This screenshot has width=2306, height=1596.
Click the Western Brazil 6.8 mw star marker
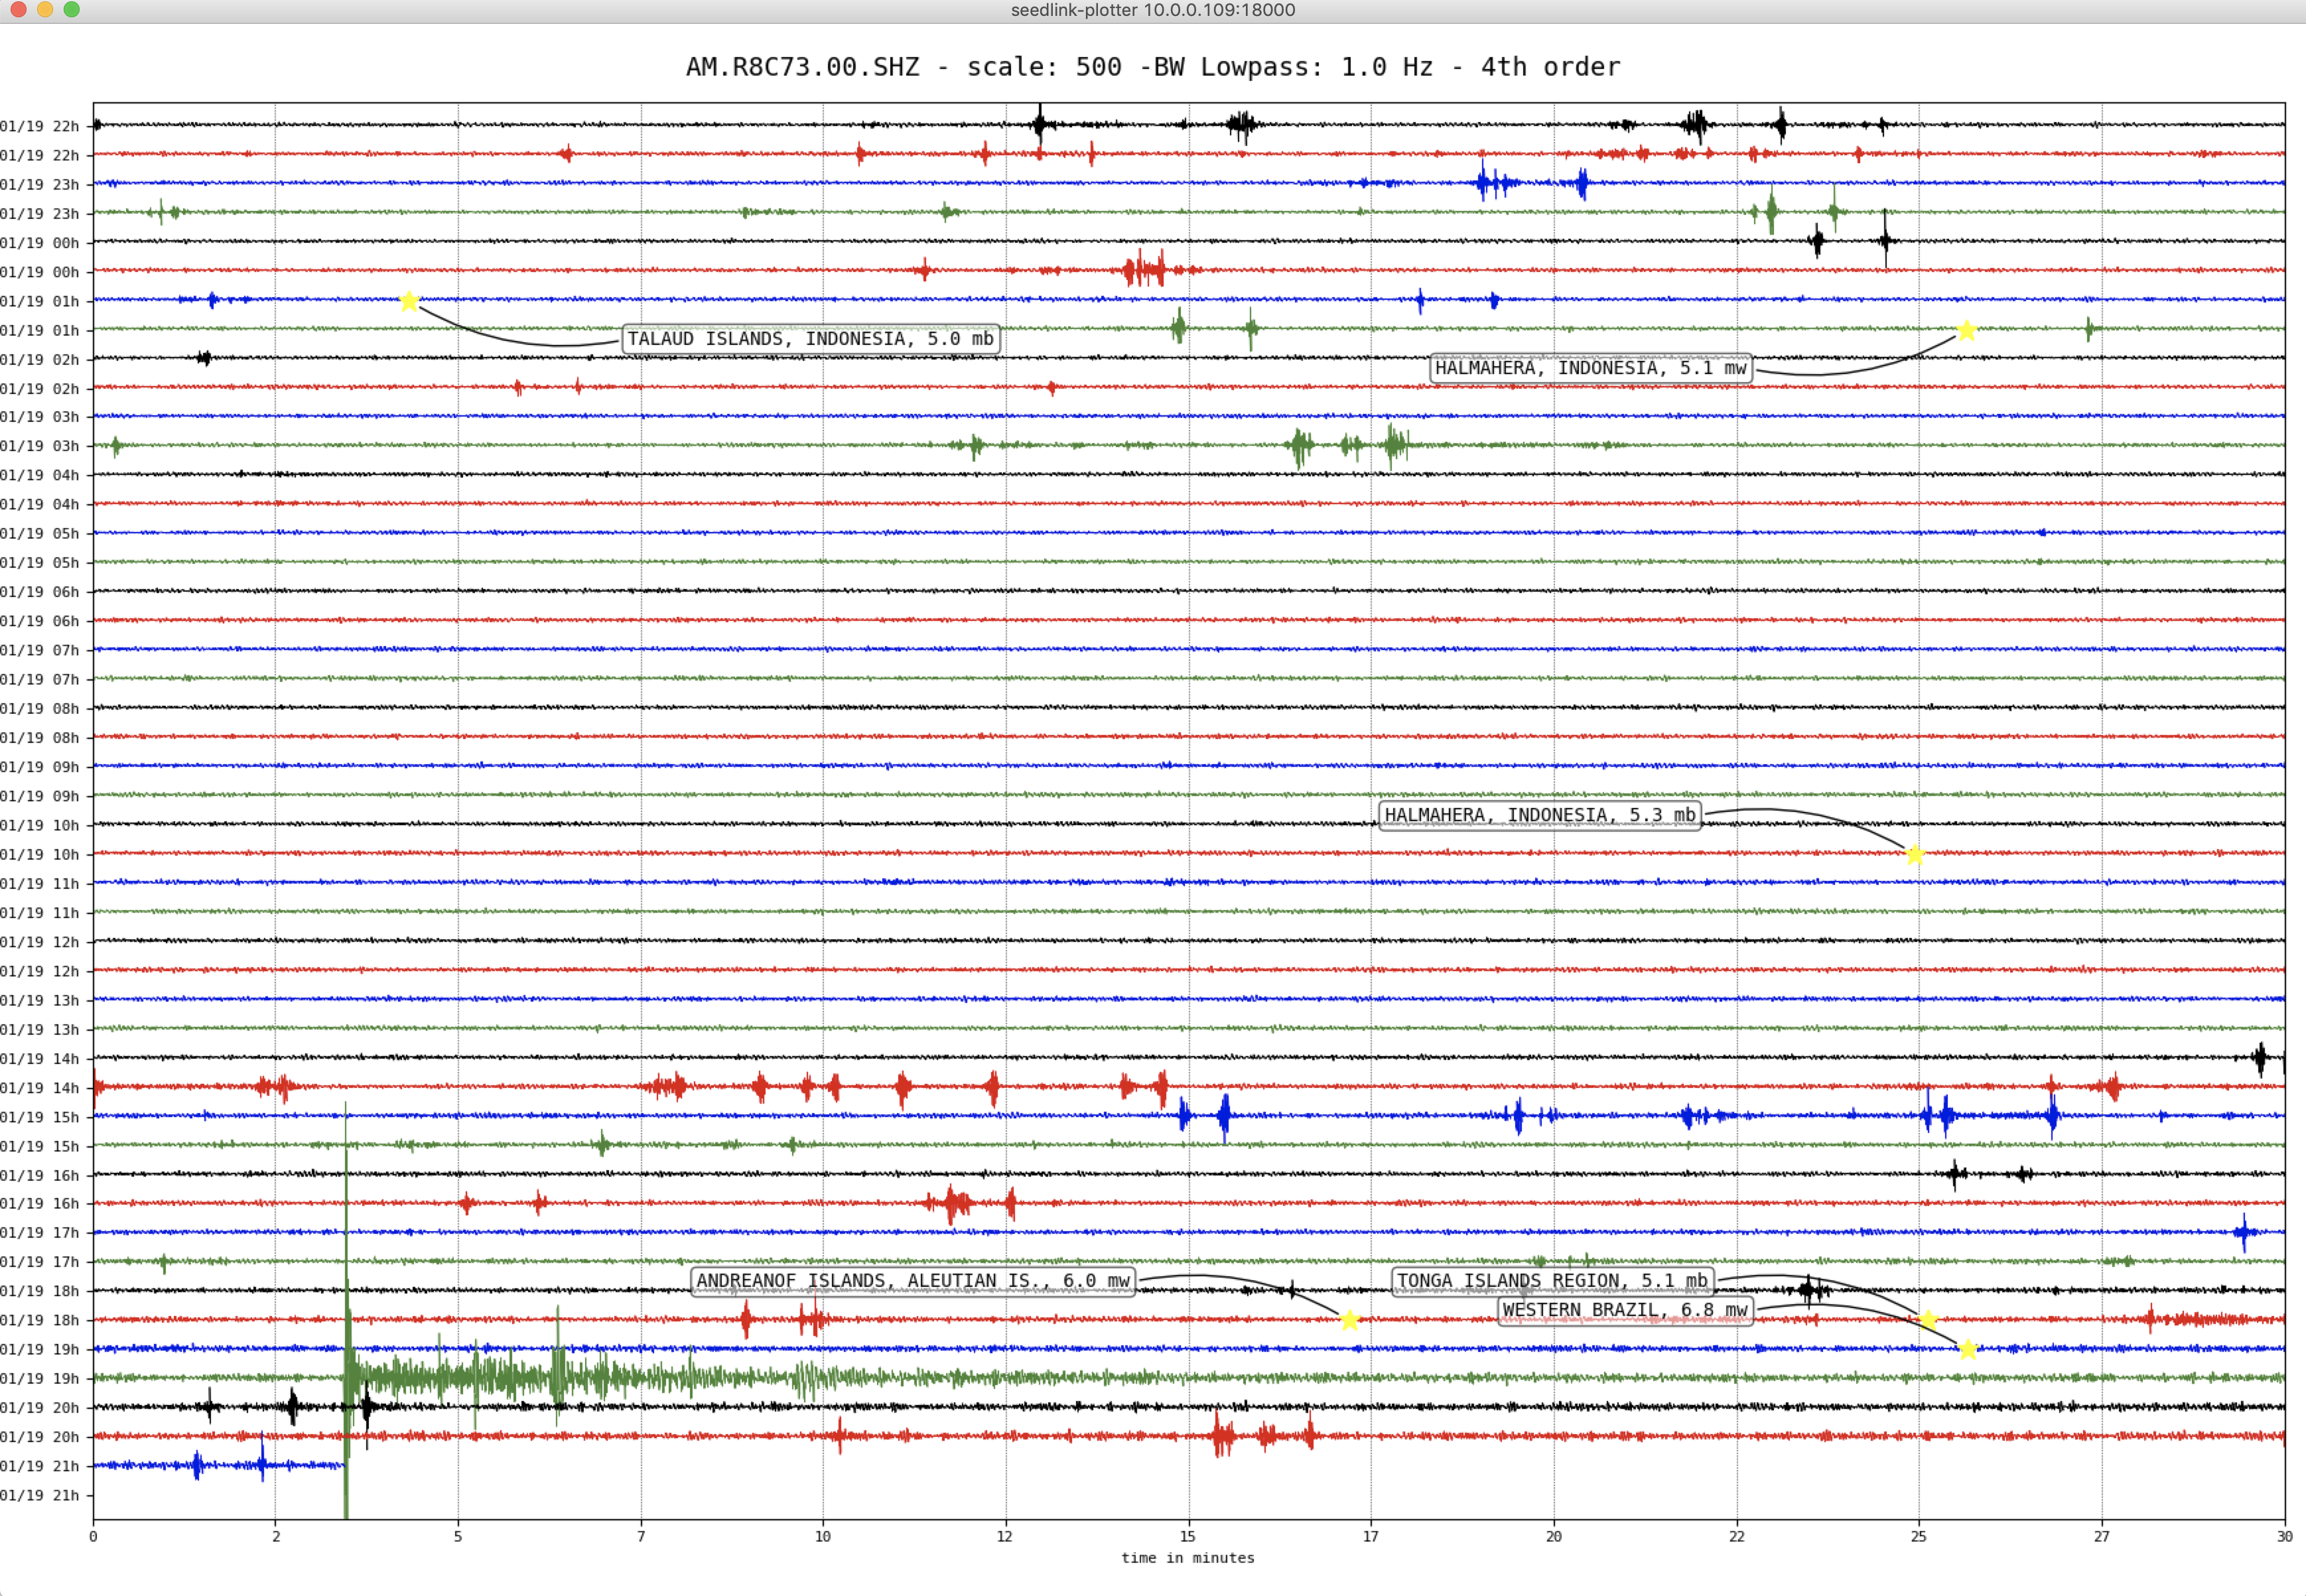(1968, 1350)
